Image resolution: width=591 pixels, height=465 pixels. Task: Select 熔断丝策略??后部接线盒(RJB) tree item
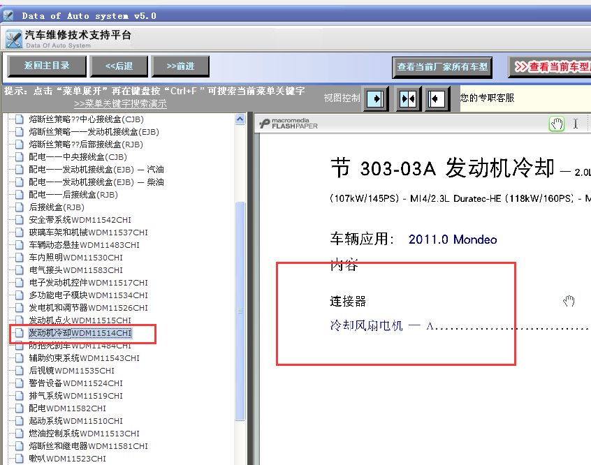pyautogui.click(x=86, y=145)
